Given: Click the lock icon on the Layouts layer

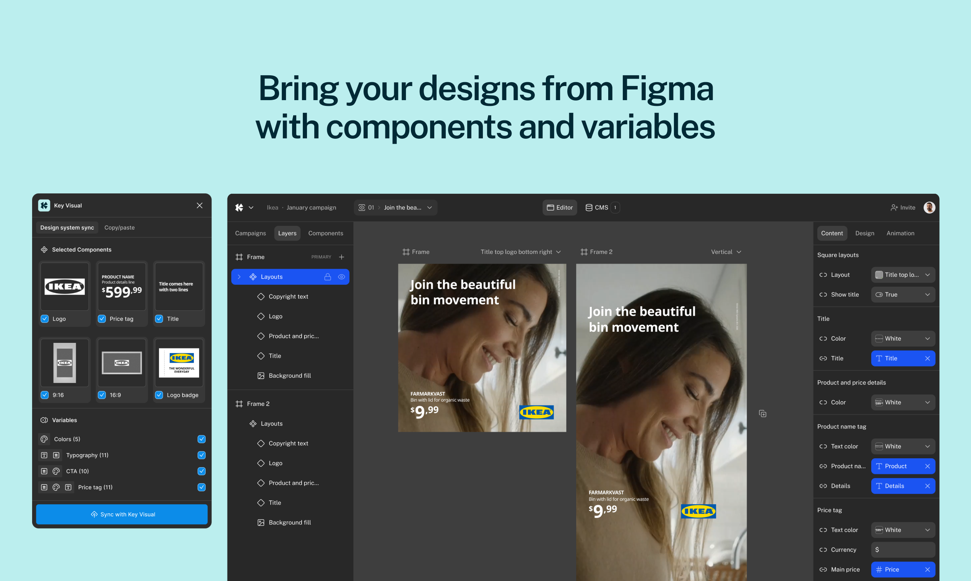Looking at the screenshot, I should point(328,276).
